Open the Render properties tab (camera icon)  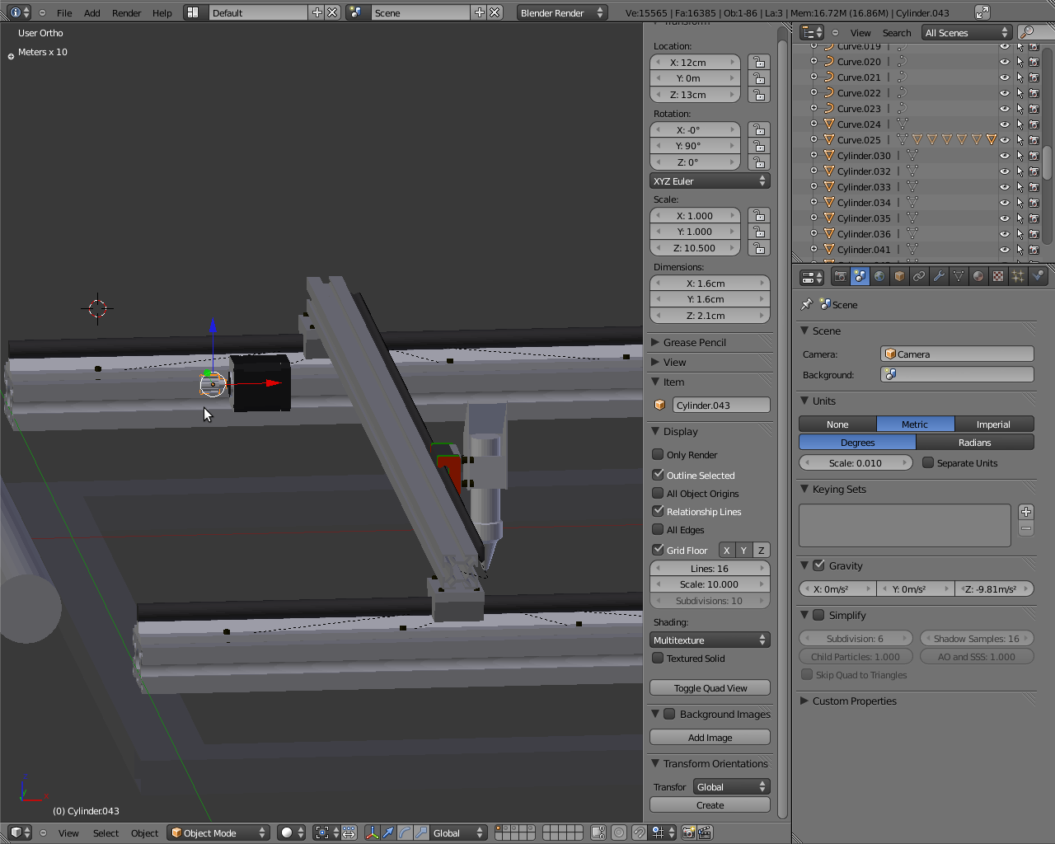click(840, 277)
